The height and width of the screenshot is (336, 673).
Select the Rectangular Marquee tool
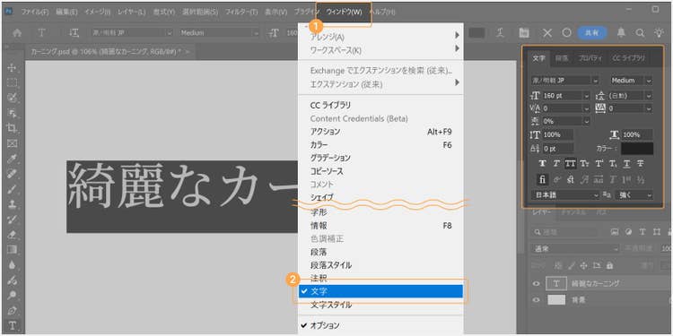click(12, 82)
